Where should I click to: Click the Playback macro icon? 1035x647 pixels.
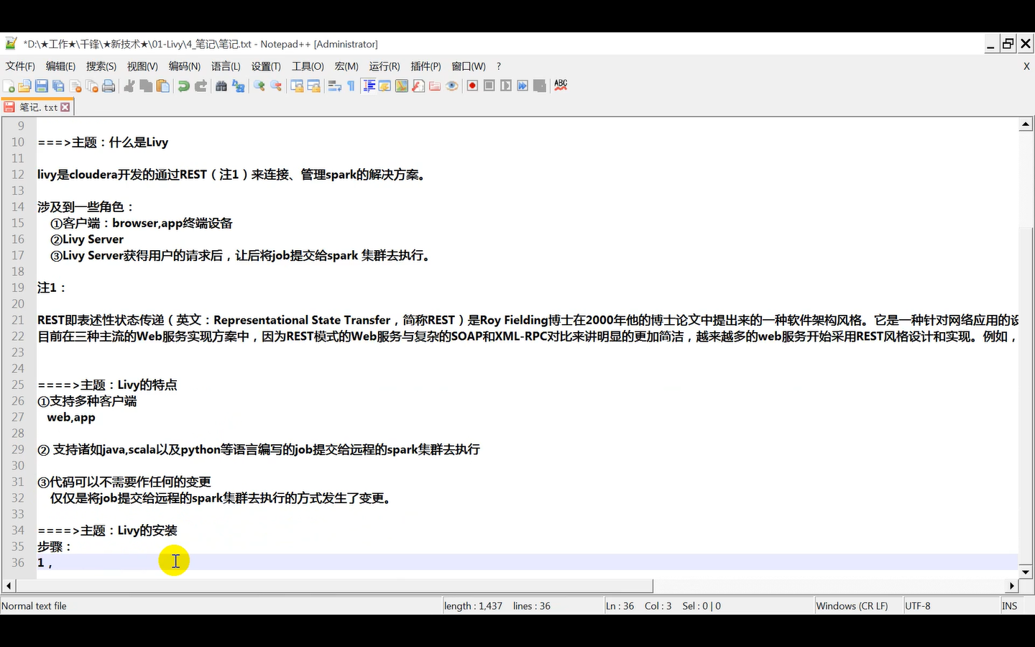[506, 86]
